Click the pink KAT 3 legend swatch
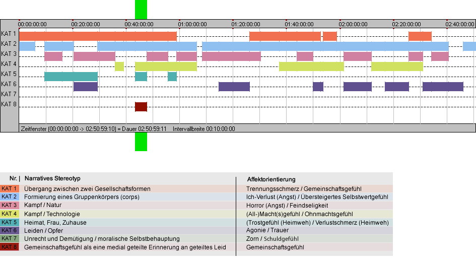This screenshot has height=267, width=476. (10, 206)
